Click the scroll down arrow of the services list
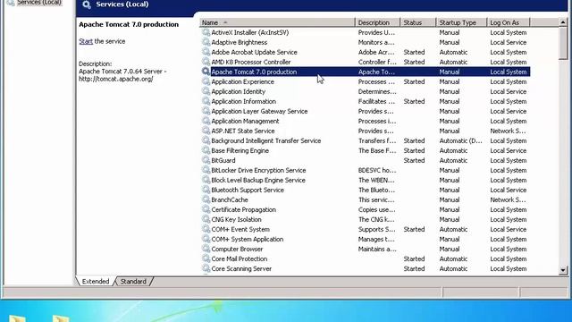 coord(563,270)
